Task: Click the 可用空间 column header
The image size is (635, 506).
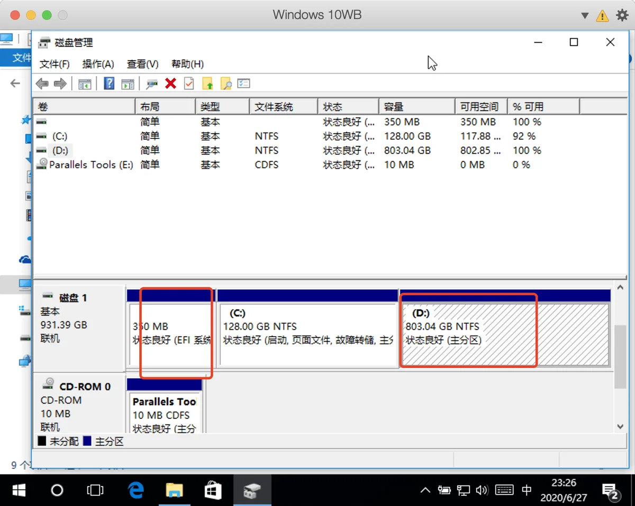Action: (481, 107)
